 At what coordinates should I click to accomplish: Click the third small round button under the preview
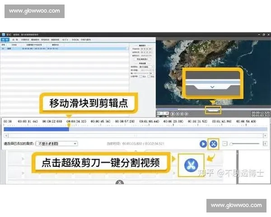pos(182,114)
